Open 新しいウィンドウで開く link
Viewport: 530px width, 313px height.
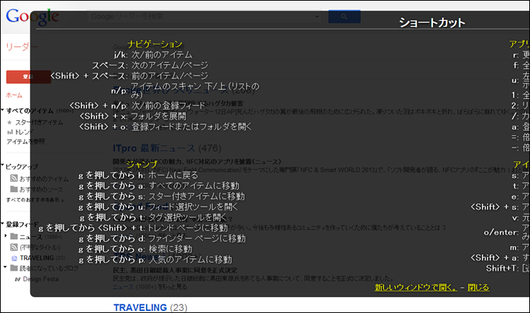click(x=416, y=287)
